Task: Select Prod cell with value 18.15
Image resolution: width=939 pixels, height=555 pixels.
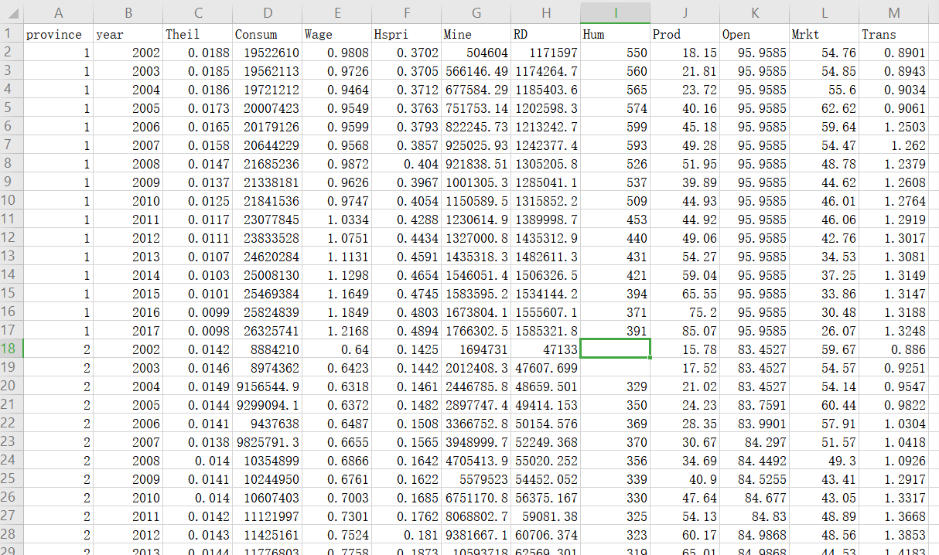Action: tap(685, 53)
